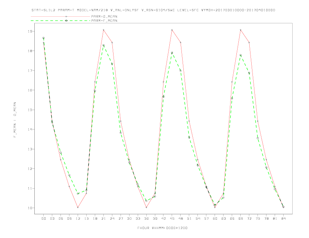Click x-axis forecast hour label 81
This screenshot has height=238, width=309.
pos(275,219)
